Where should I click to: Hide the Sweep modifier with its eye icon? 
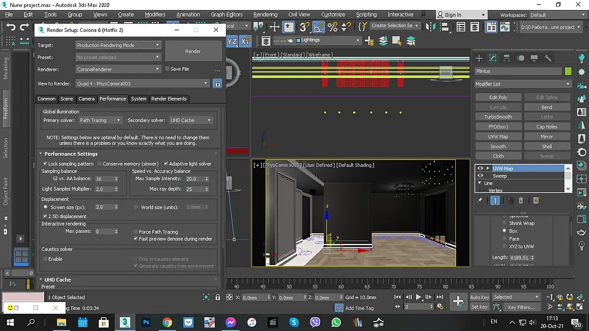coord(480,176)
